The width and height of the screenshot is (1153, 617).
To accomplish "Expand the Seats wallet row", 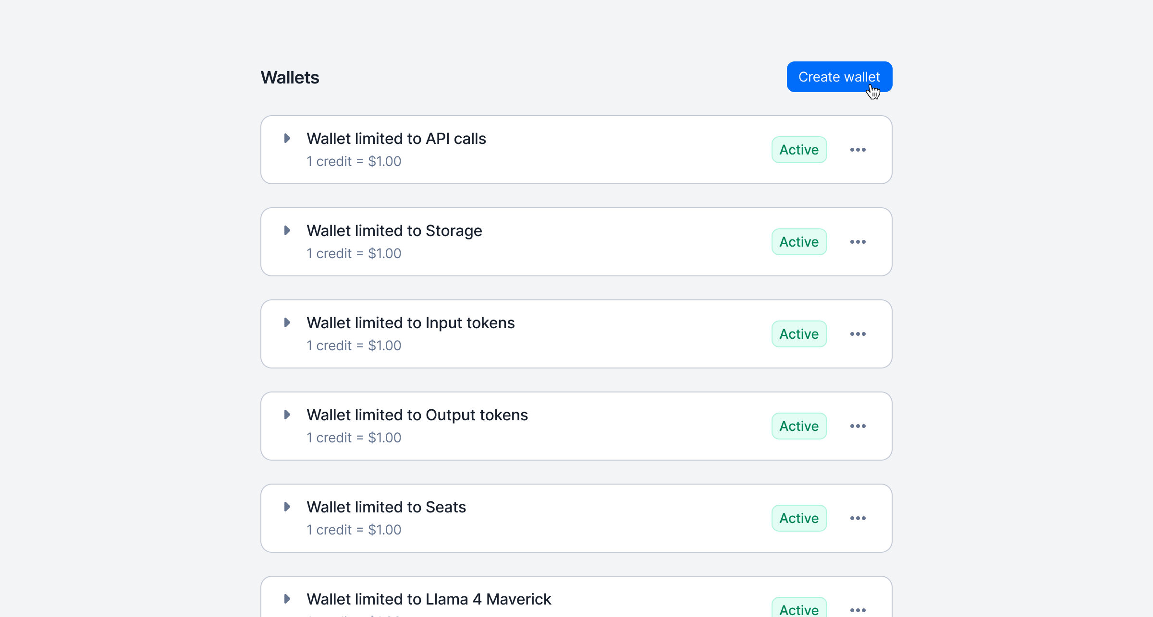I will coord(287,507).
